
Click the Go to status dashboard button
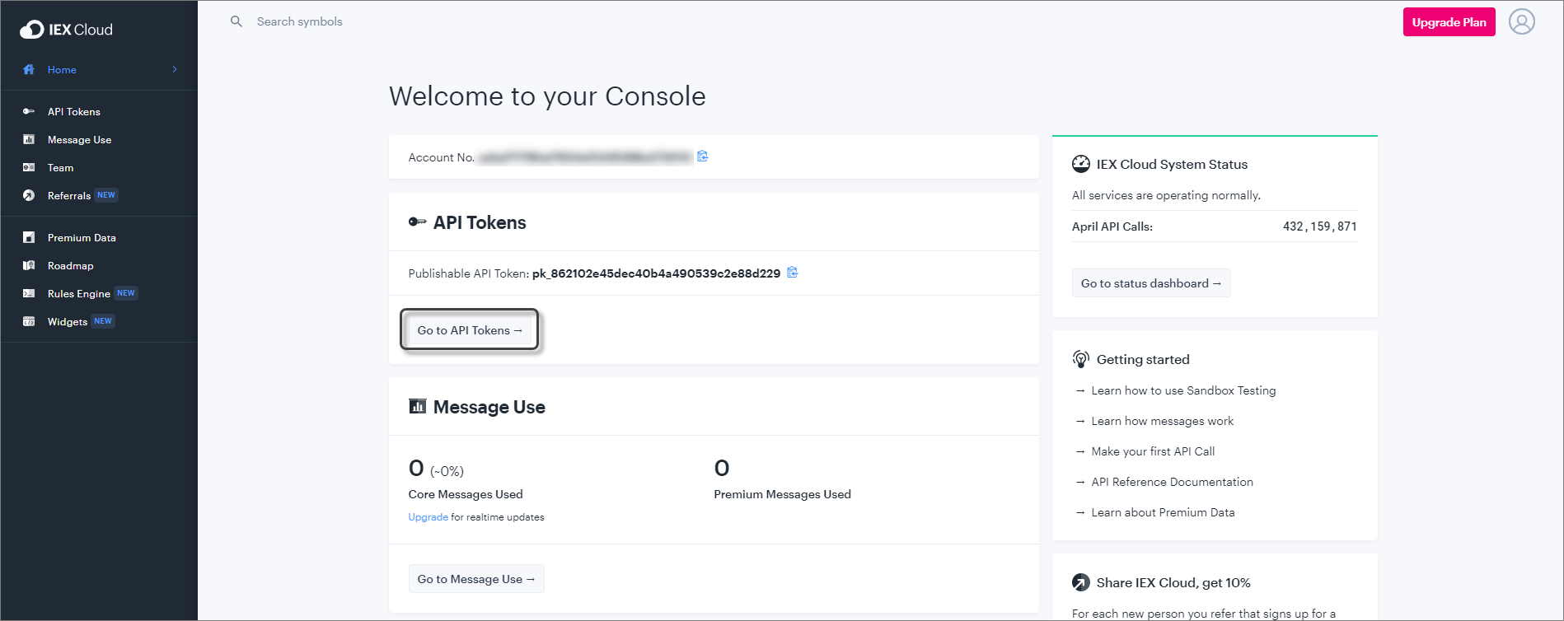(1150, 283)
